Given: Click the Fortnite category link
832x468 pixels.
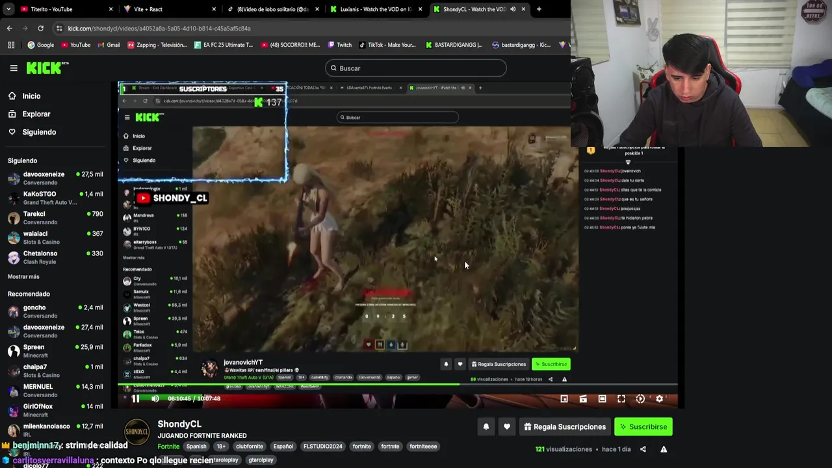Looking at the screenshot, I should click(x=168, y=447).
